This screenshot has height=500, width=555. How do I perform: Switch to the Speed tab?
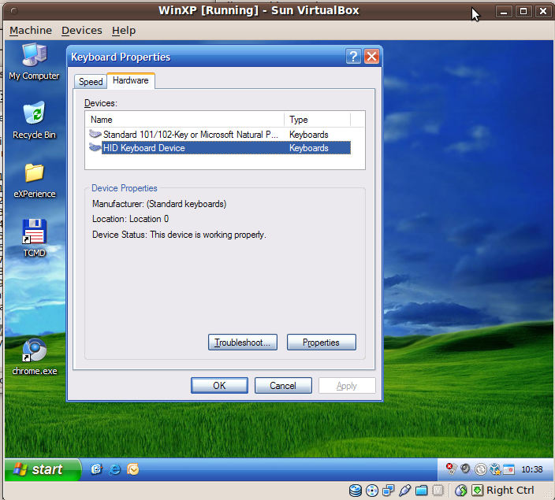[91, 82]
